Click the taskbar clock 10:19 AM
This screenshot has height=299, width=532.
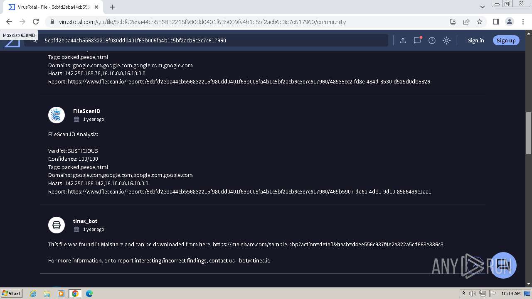pyautogui.click(x=511, y=294)
